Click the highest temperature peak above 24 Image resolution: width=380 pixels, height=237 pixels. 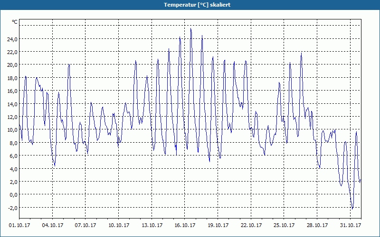click(x=191, y=28)
